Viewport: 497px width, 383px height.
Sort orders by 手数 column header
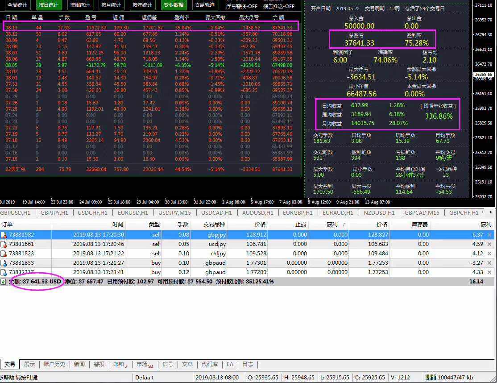tap(176, 225)
